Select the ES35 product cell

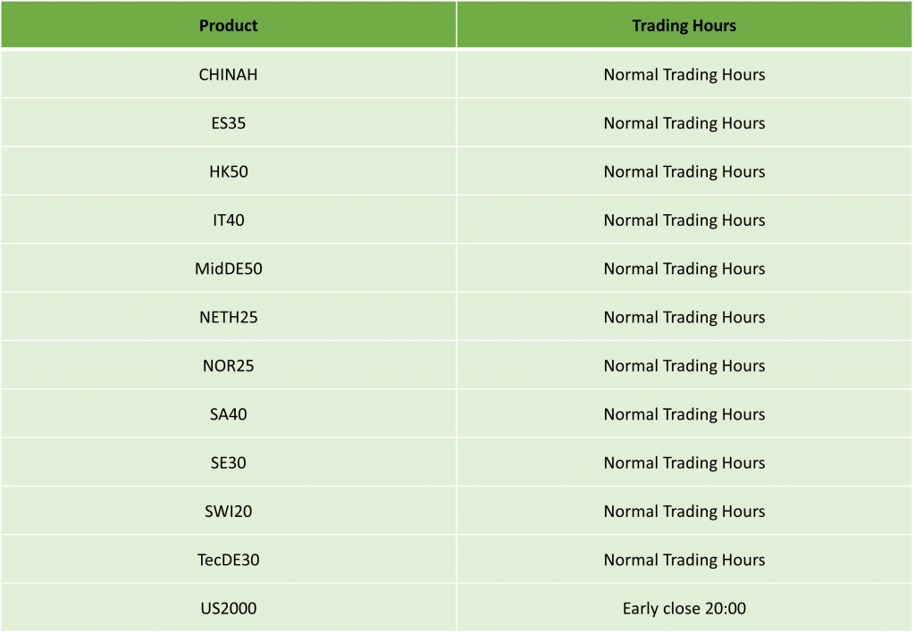tap(228, 123)
